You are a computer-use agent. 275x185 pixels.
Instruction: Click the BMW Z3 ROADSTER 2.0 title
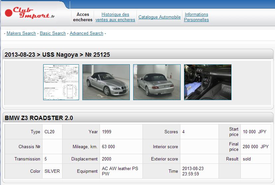(39, 118)
